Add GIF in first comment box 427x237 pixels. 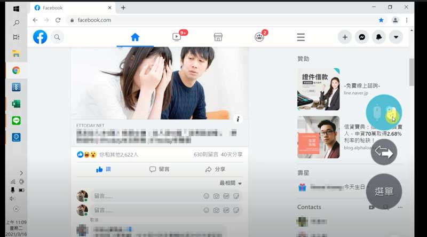[226, 196]
